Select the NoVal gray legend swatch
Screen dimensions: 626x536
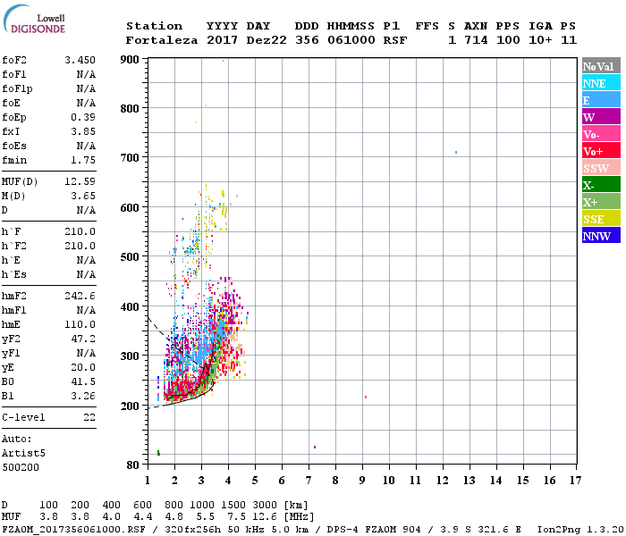[x=601, y=66]
